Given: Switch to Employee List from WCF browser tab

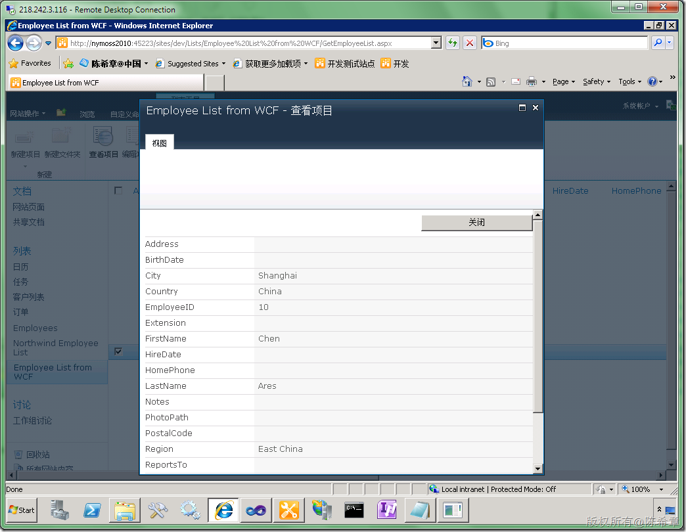Looking at the screenshot, I should [x=106, y=83].
